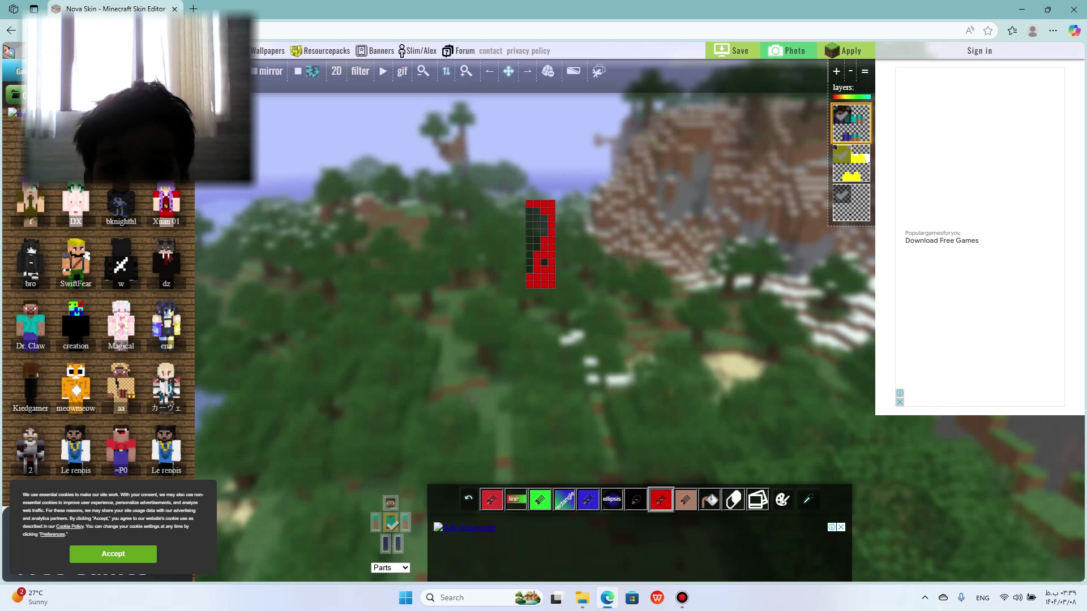Image resolution: width=1087 pixels, height=611 pixels.
Task: Select the green pencil tool
Action: point(540,500)
